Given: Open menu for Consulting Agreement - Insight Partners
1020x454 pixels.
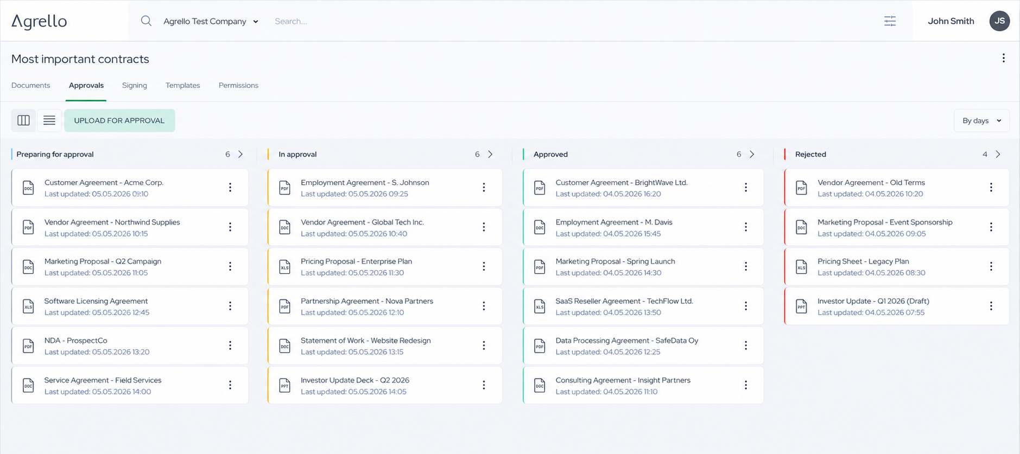Looking at the screenshot, I should click(x=746, y=385).
